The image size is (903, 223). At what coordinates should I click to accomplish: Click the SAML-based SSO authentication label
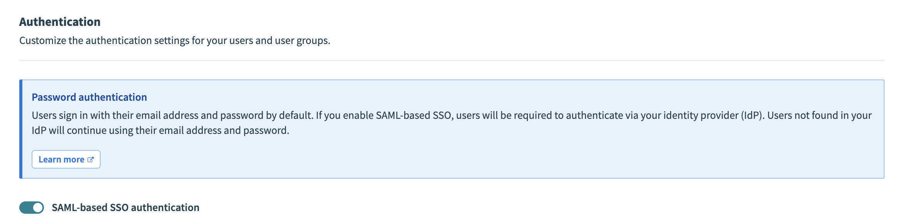pyautogui.click(x=125, y=208)
